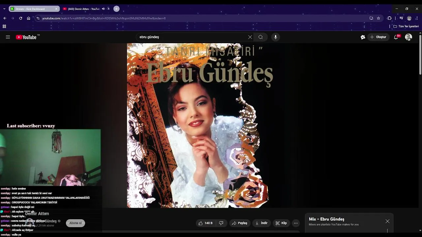Image resolution: width=422 pixels, height=237 pixels.
Task: Open the YouTube hamburger guide menu
Action: coord(8,37)
